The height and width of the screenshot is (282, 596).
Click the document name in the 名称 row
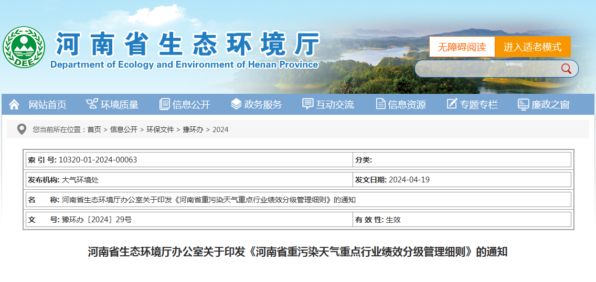[x=209, y=200]
